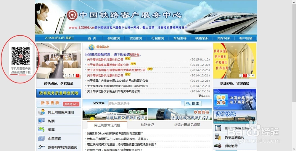Image resolution: width=296 pixels, height=151 pixels.
Task: Open notice 关于高铁动卧夕发朝至列车有关事项的公告
Action: pos(113,91)
